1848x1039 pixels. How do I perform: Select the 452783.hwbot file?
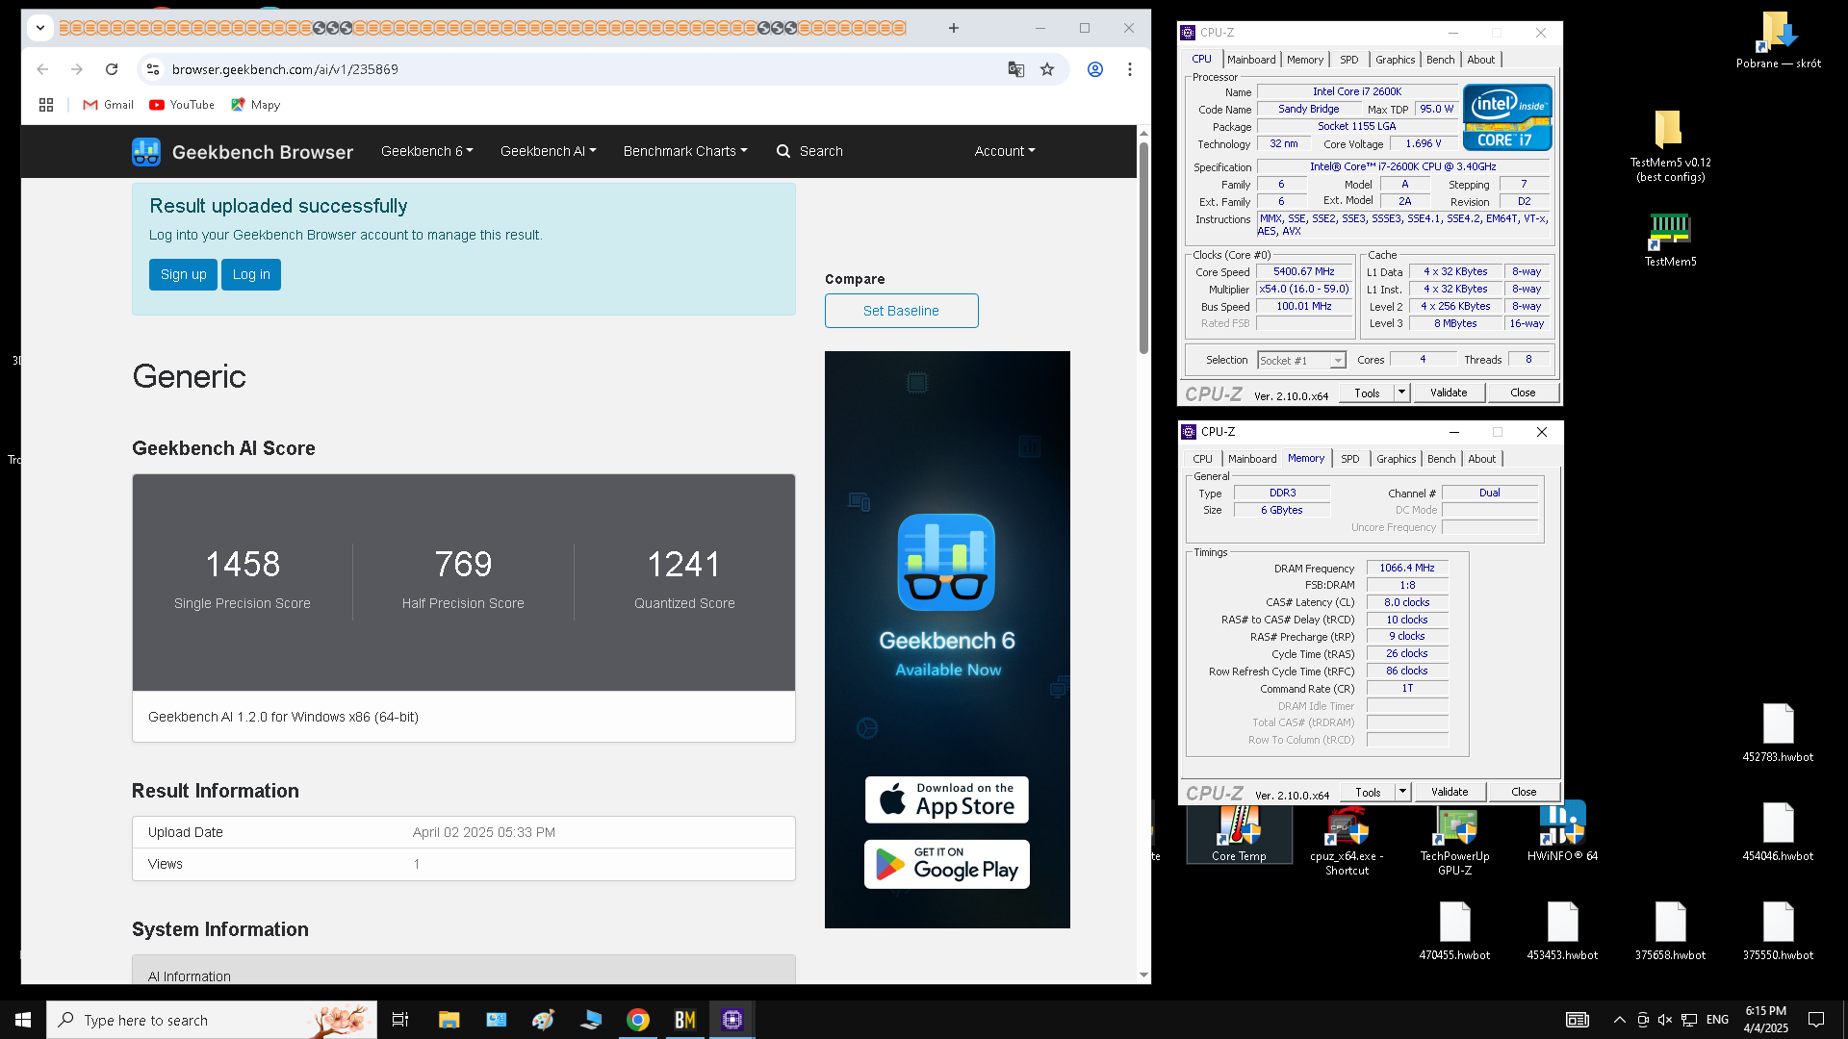click(1778, 733)
